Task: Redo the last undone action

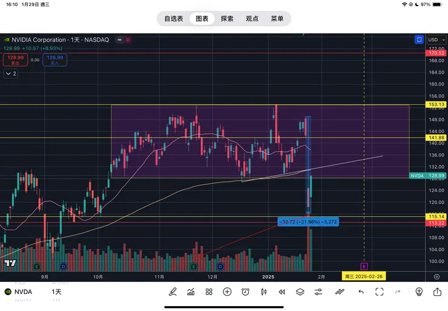Action: [398, 292]
